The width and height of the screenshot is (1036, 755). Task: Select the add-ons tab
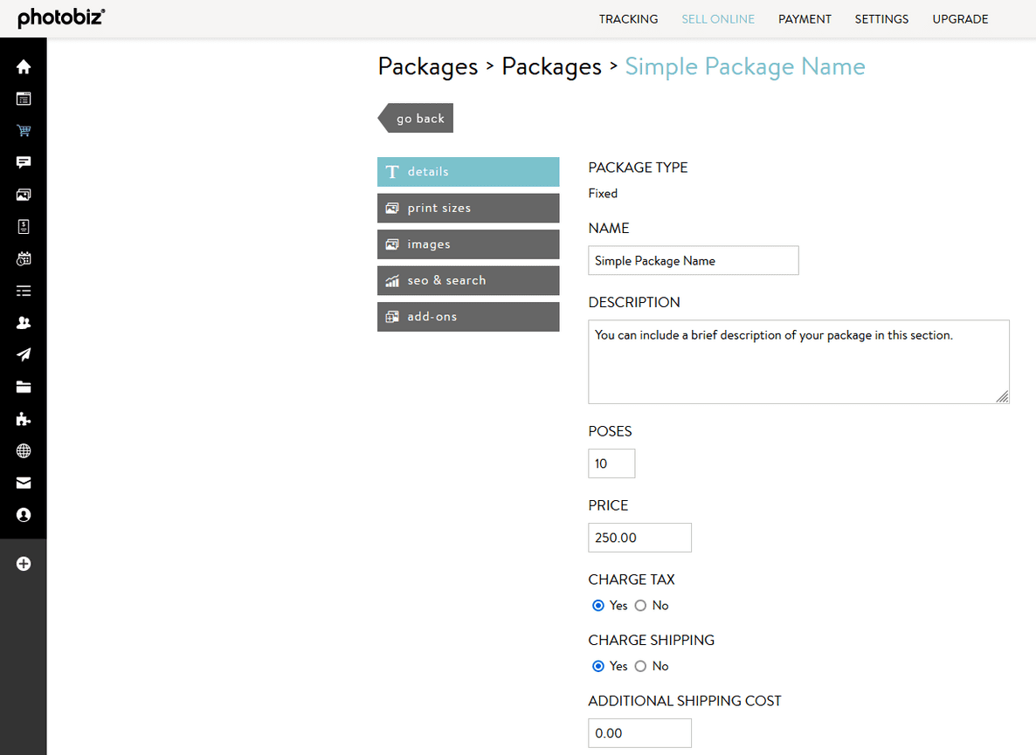(x=467, y=316)
